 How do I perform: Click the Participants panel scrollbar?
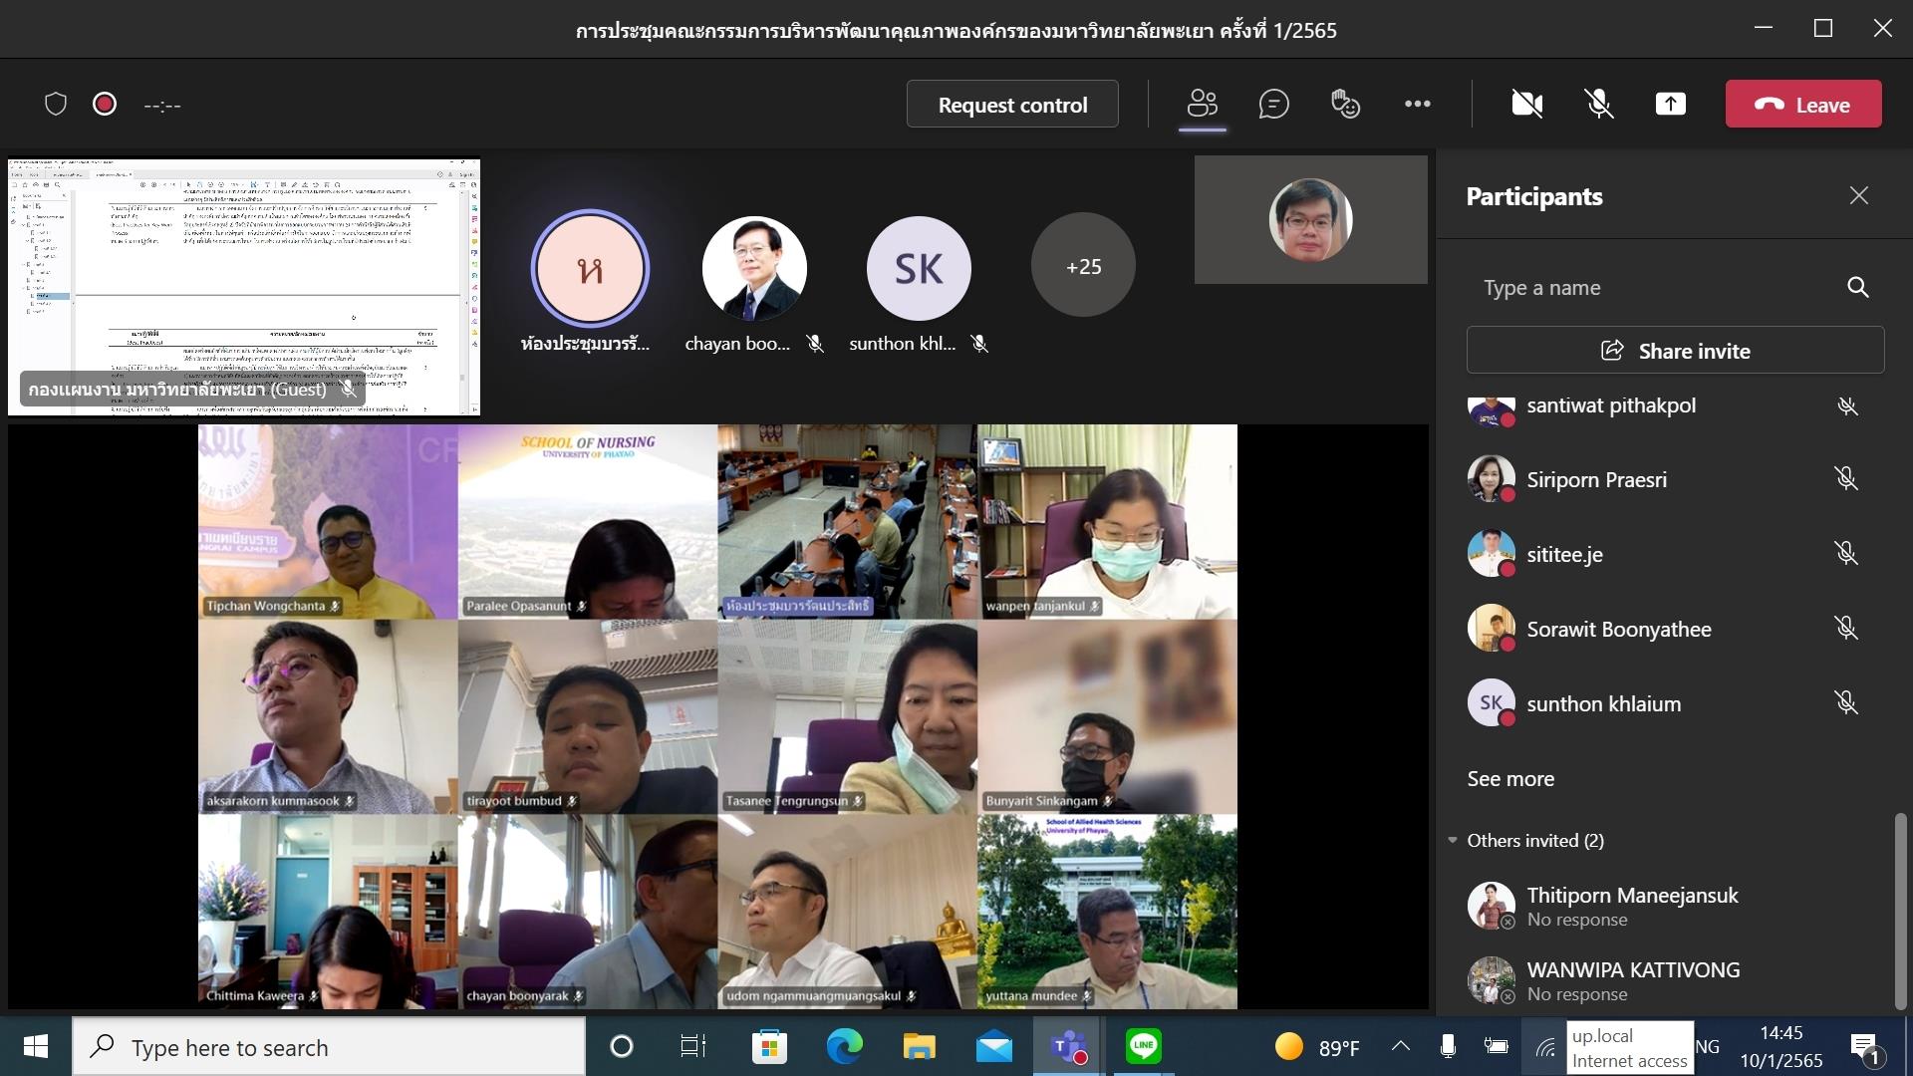(1900, 912)
